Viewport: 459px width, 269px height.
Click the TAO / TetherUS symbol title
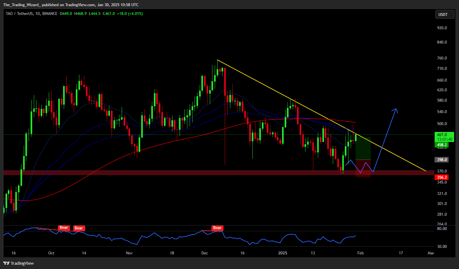click(x=19, y=14)
